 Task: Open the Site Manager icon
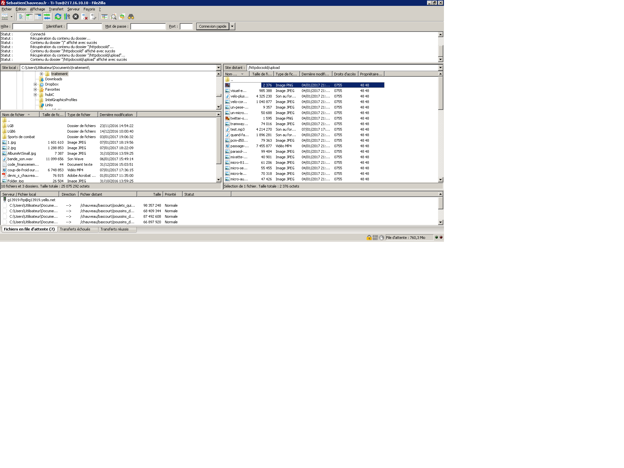pos(5,17)
